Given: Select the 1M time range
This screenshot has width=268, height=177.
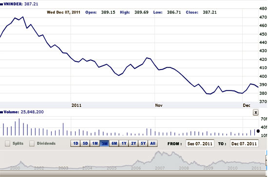Looking at the screenshot, I should 95,143.
